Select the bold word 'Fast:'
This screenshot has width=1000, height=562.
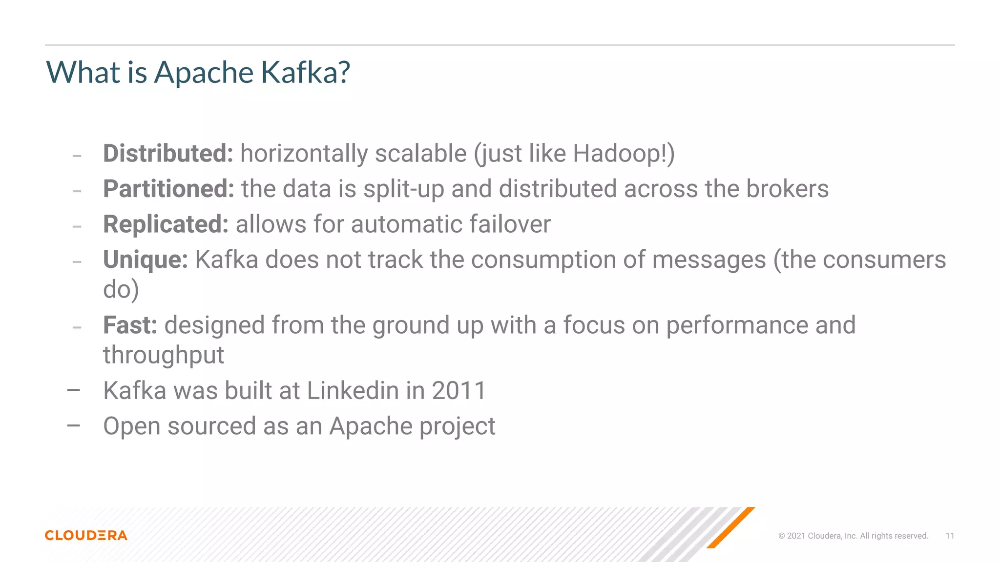(x=130, y=325)
